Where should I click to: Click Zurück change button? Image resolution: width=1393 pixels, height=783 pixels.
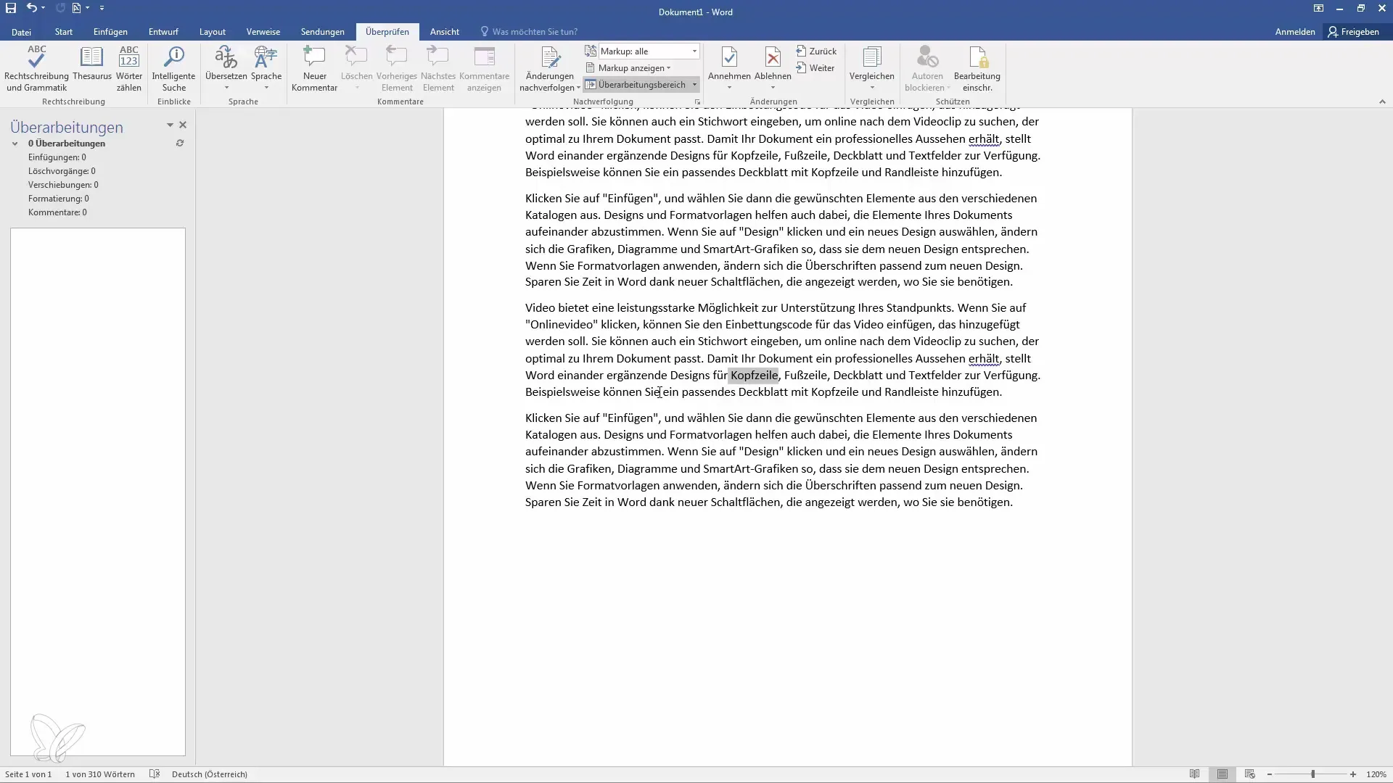click(816, 51)
